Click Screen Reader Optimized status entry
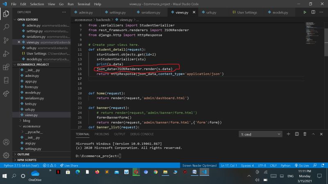The width and height of the screenshot is (328, 184). pos(199,166)
